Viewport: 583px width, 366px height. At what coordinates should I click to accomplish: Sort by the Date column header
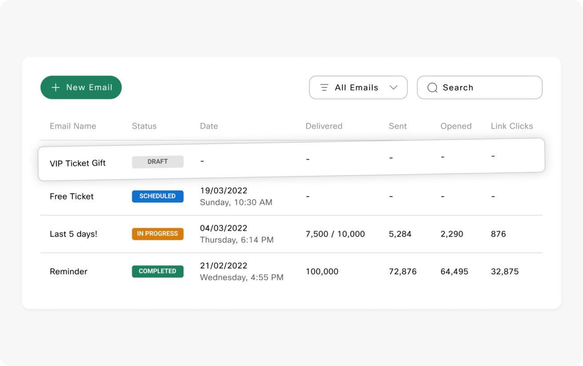coord(209,126)
